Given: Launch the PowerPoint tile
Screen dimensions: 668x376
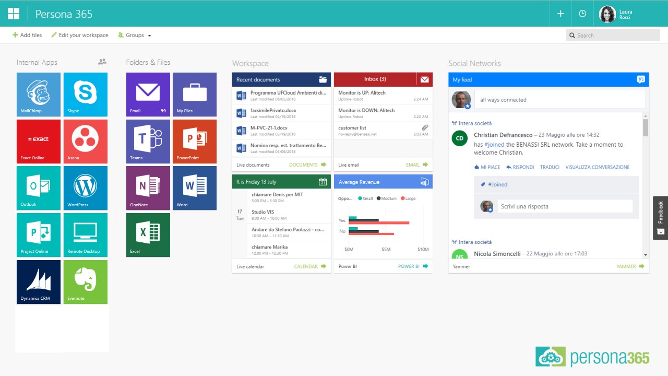Looking at the screenshot, I should 195,141.
